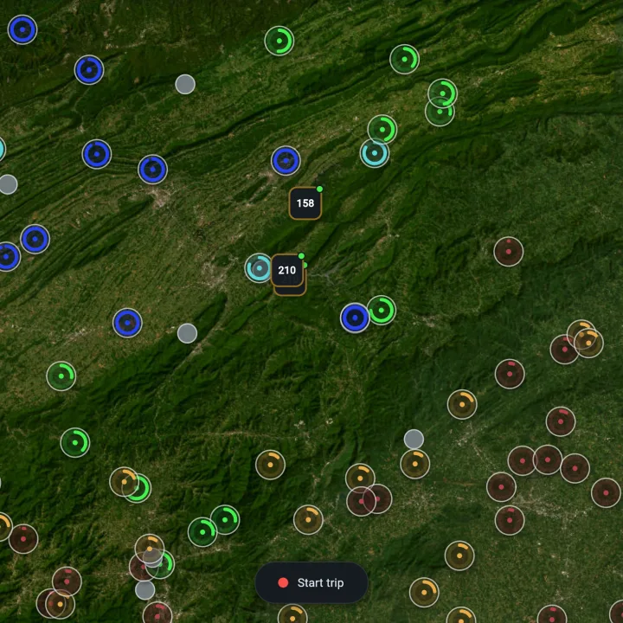
Task: Select the blue marker nearest the 158 cluster
Action: (286, 161)
